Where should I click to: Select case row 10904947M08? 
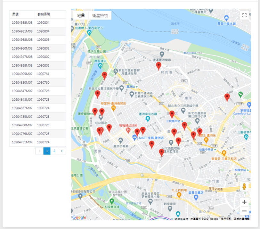pyautogui.click(x=38, y=57)
